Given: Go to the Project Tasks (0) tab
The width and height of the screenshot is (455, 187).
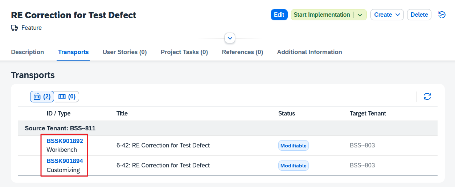Looking at the screenshot, I should click(x=184, y=52).
